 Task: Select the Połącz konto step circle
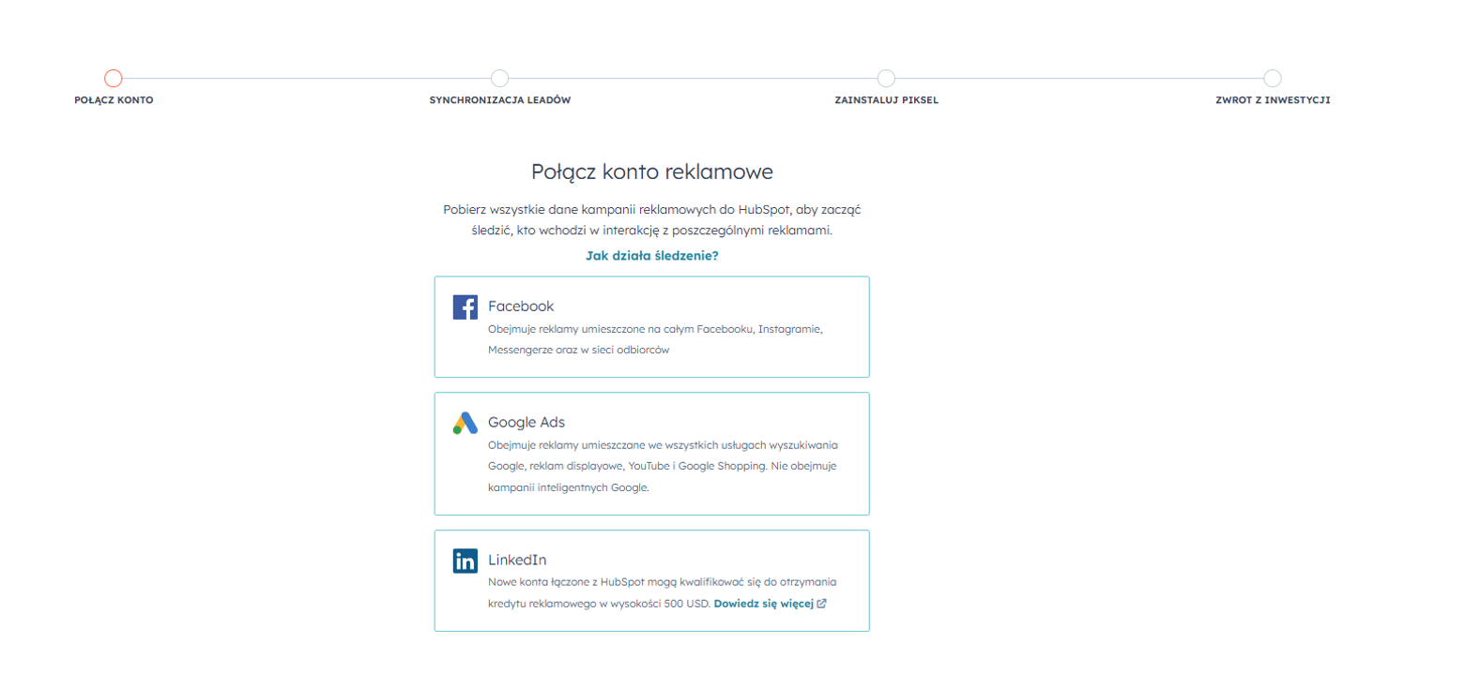[114, 78]
